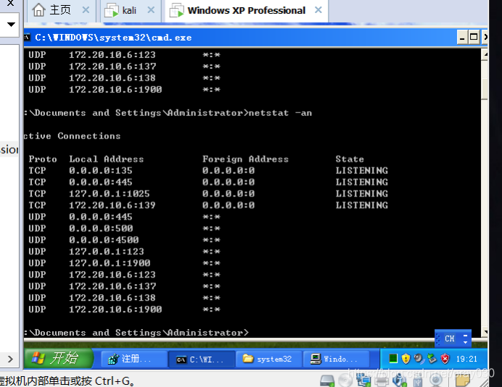Click the home icon on 主页 tab
Viewport: 502px width, 387px height.
click(x=38, y=10)
